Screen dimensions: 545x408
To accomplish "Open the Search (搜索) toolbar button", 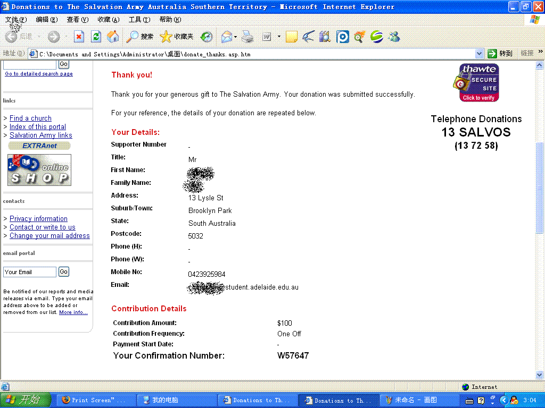I will pyautogui.click(x=140, y=37).
